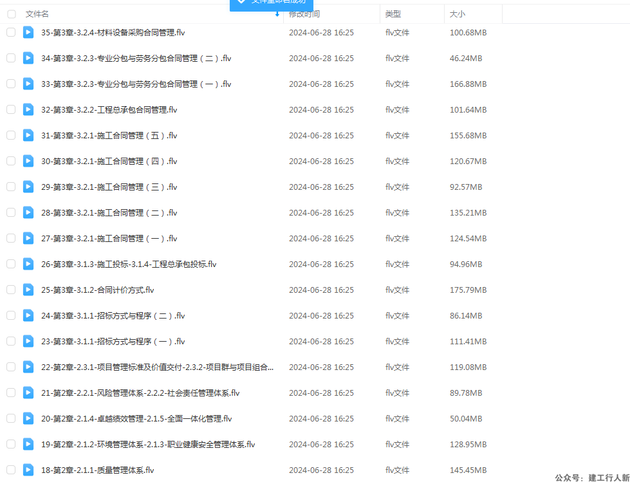Click the video icon for file 25 合同计价方式
The image size is (630, 482).
point(28,289)
